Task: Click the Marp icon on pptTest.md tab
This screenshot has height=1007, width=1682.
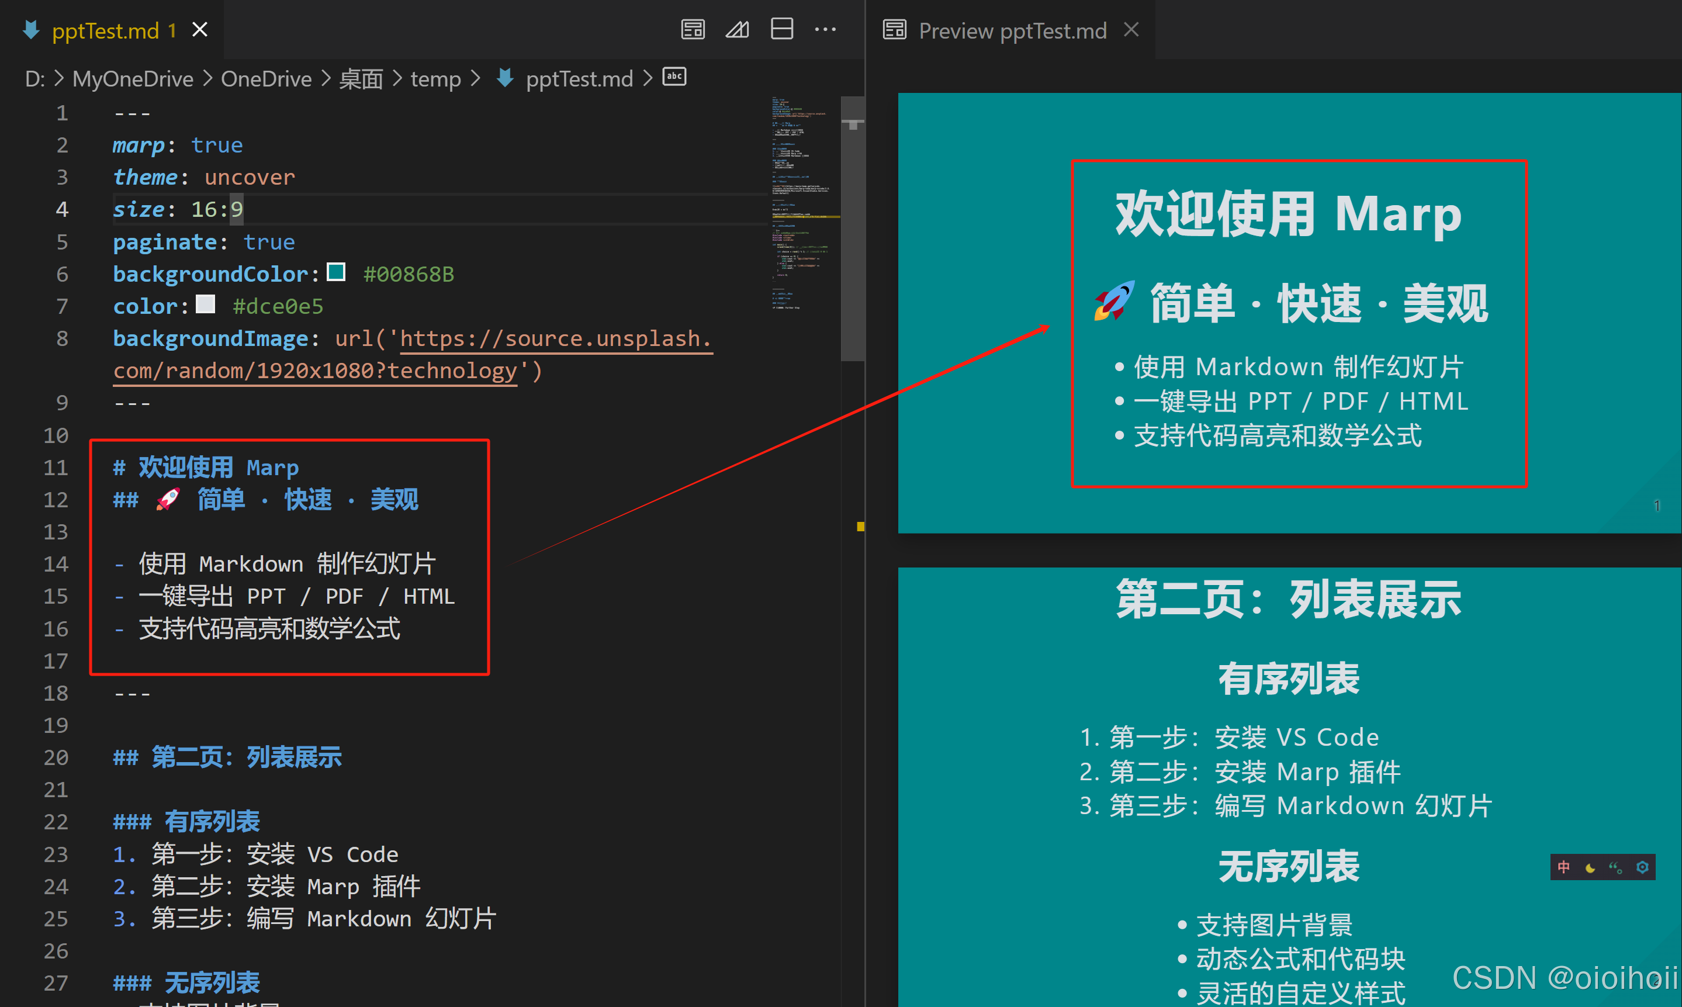Action: (x=30, y=30)
